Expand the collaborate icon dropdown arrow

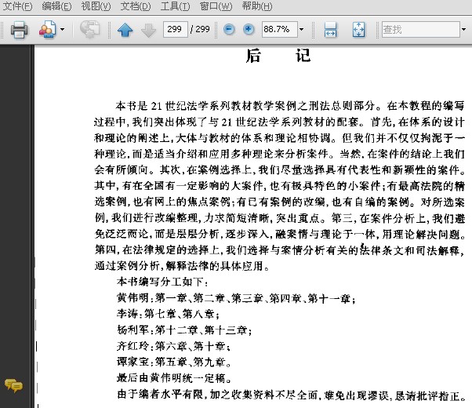coord(62,30)
